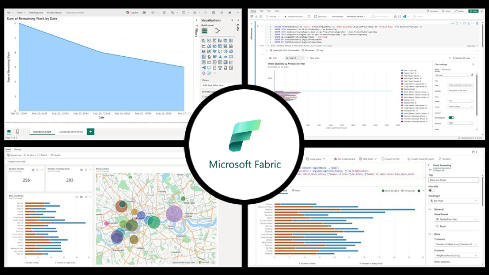Open the legend Position dropdown
Viewport: 489px width, 275px height.
[x=460, y=123]
